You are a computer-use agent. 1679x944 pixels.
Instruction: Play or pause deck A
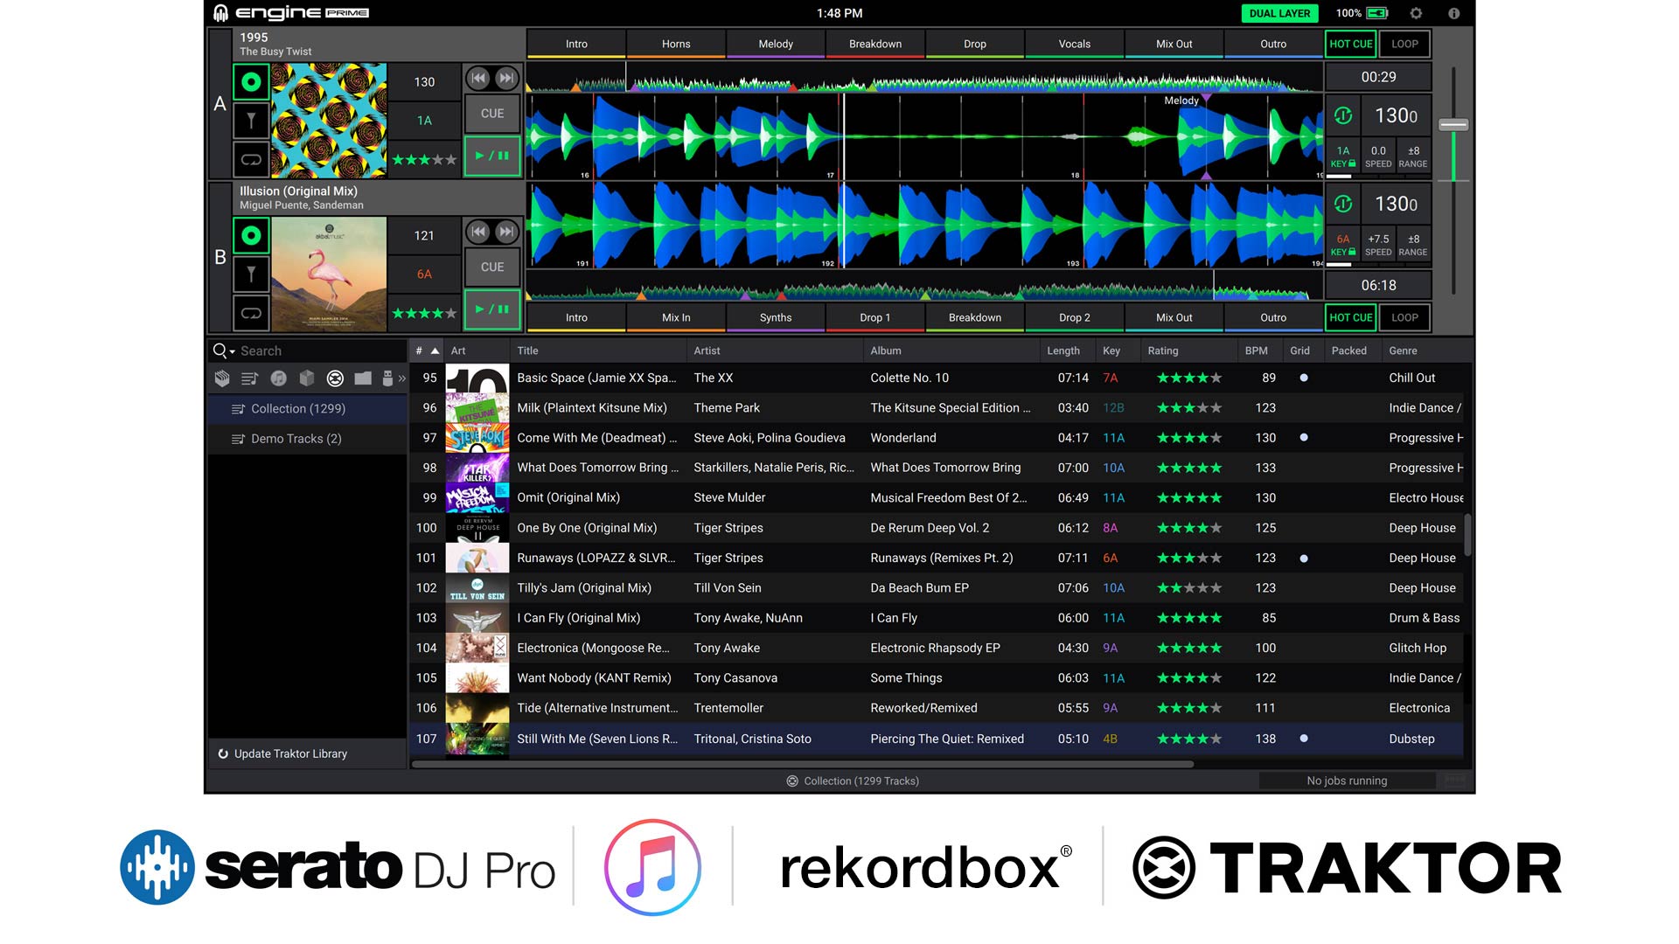(x=492, y=156)
